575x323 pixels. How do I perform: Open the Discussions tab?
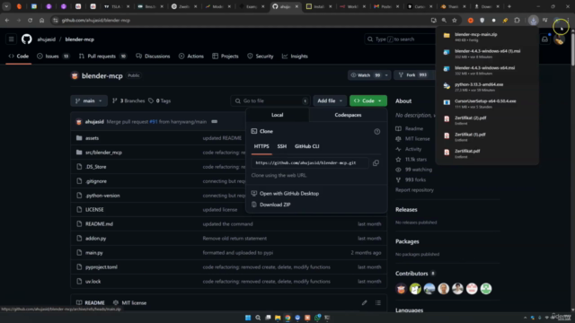[153, 56]
